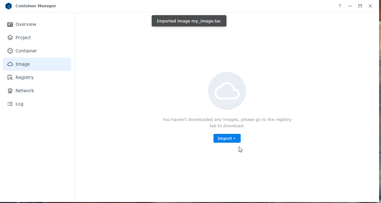Navigate to the Registry section label

coord(24,77)
